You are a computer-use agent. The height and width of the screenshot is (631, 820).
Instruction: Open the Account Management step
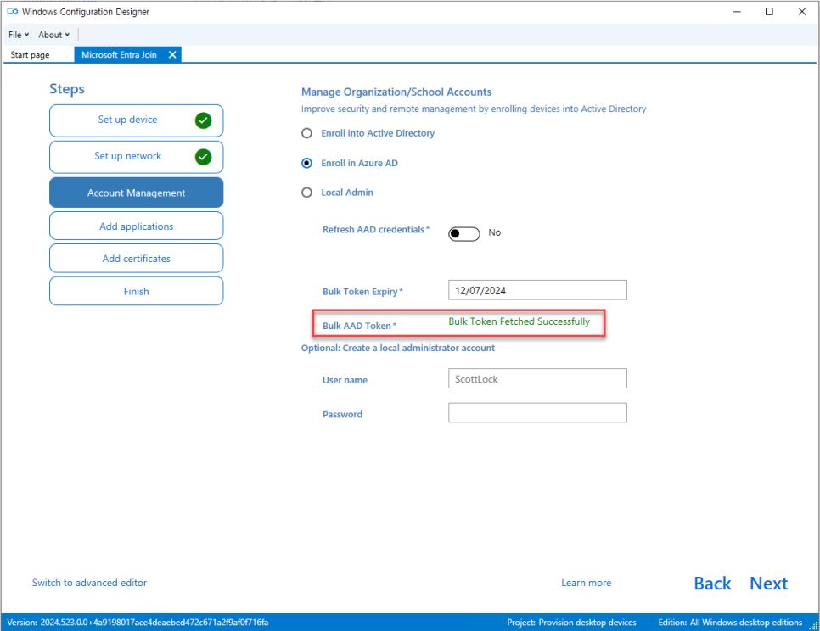tap(137, 193)
